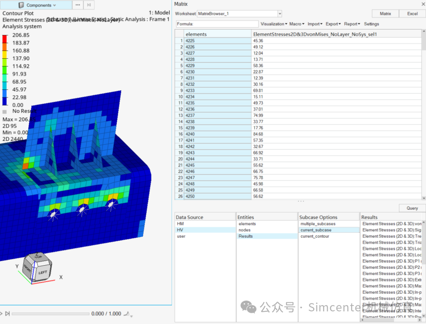
Task: Switch to the Excel tab
Action: pyautogui.click(x=412, y=13)
